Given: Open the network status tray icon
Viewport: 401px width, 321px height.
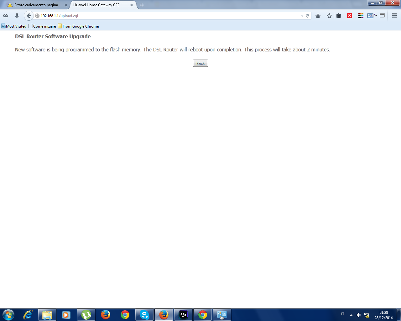Looking at the screenshot, I should (x=367, y=315).
